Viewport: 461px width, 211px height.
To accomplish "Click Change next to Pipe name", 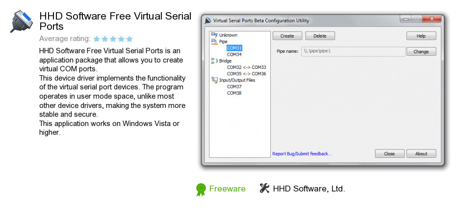I will pos(421,51).
